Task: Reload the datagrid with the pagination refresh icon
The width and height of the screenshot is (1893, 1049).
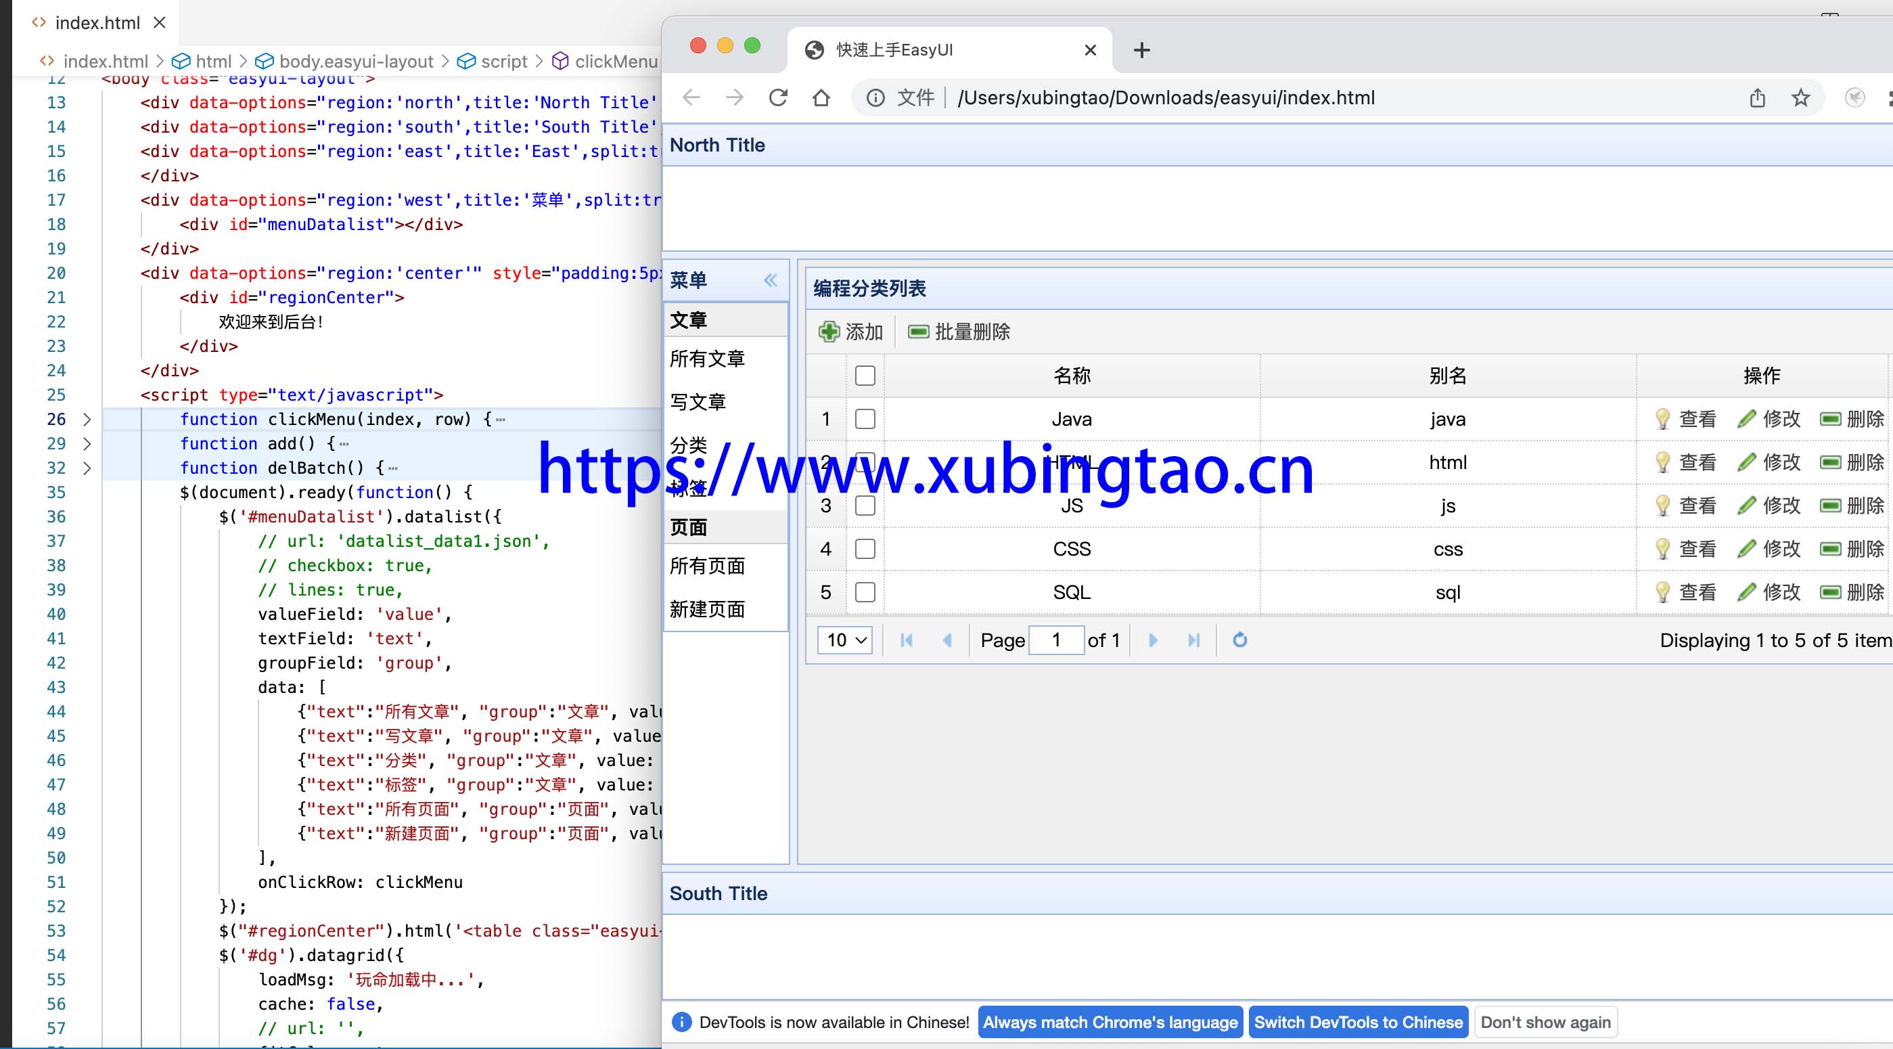Action: click(x=1239, y=640)
